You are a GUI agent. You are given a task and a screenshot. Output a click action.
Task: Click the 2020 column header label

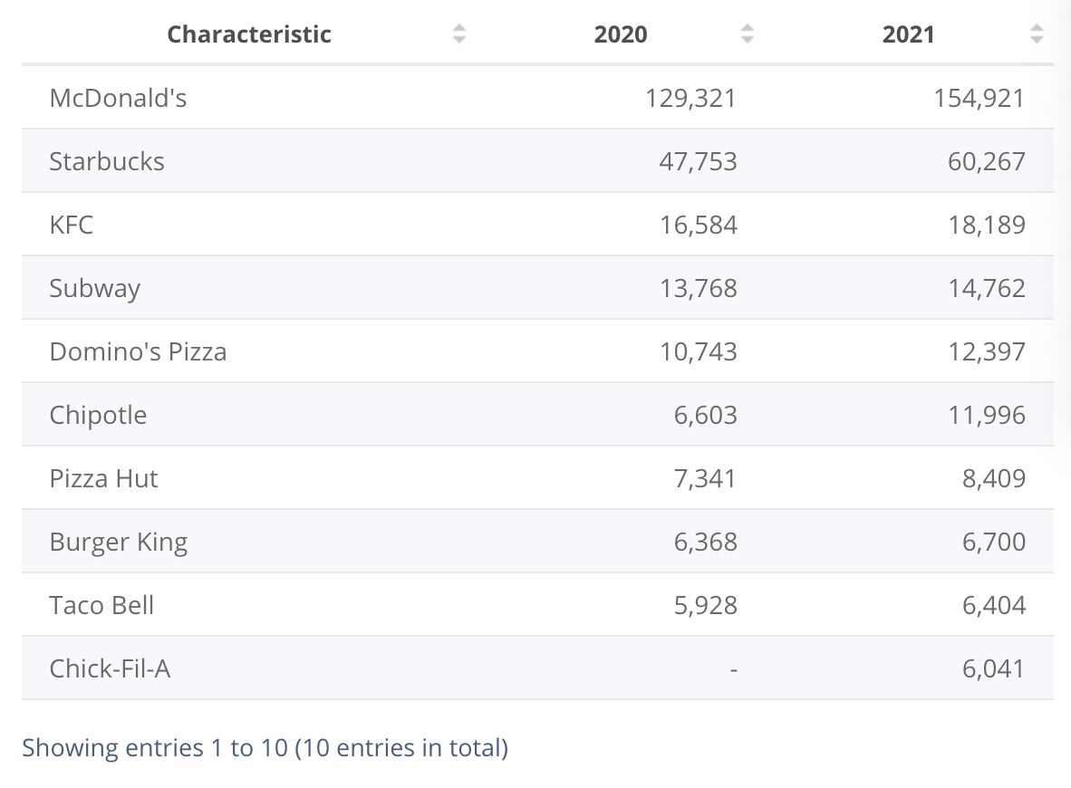tap(621, 34)
